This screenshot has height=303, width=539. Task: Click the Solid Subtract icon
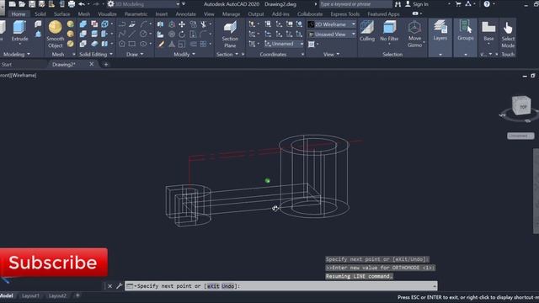coord(83,34)
